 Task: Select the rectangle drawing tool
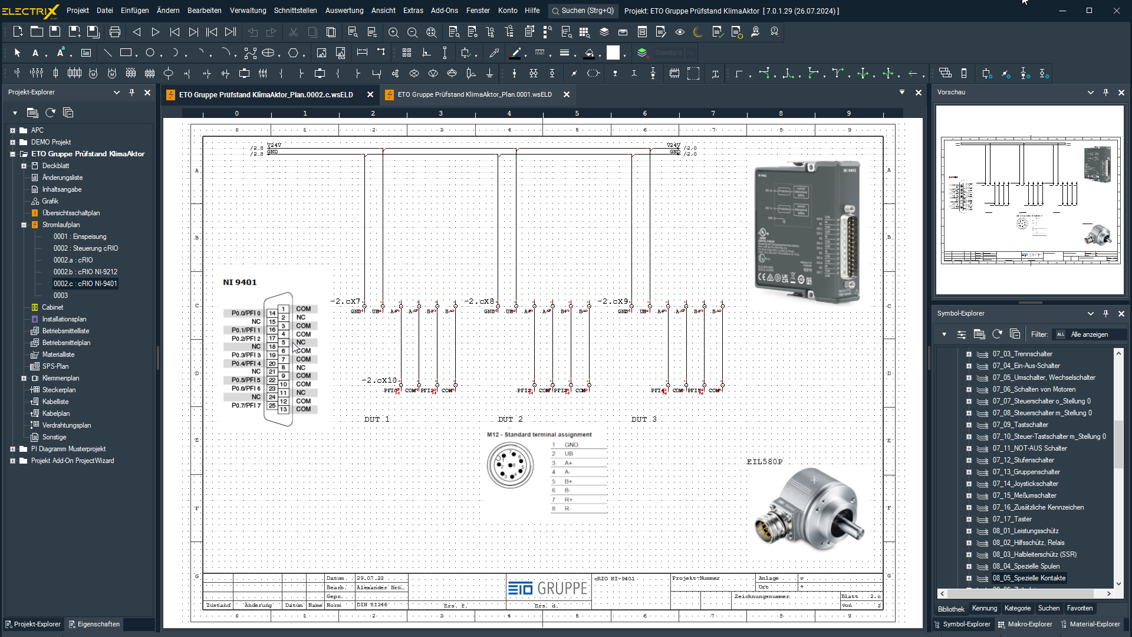click(126, 52)
